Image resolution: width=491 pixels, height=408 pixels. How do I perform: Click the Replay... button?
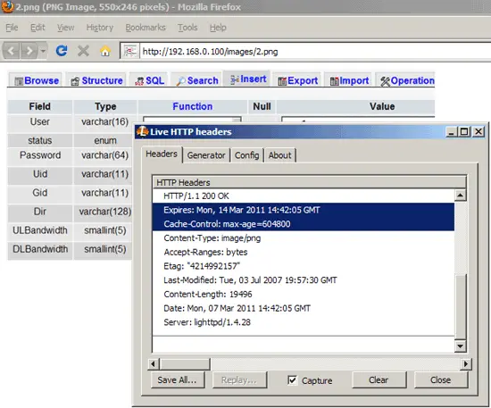point(239,380)
